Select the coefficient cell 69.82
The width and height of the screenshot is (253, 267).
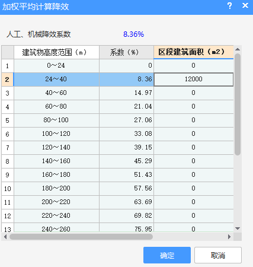(127, 216)
